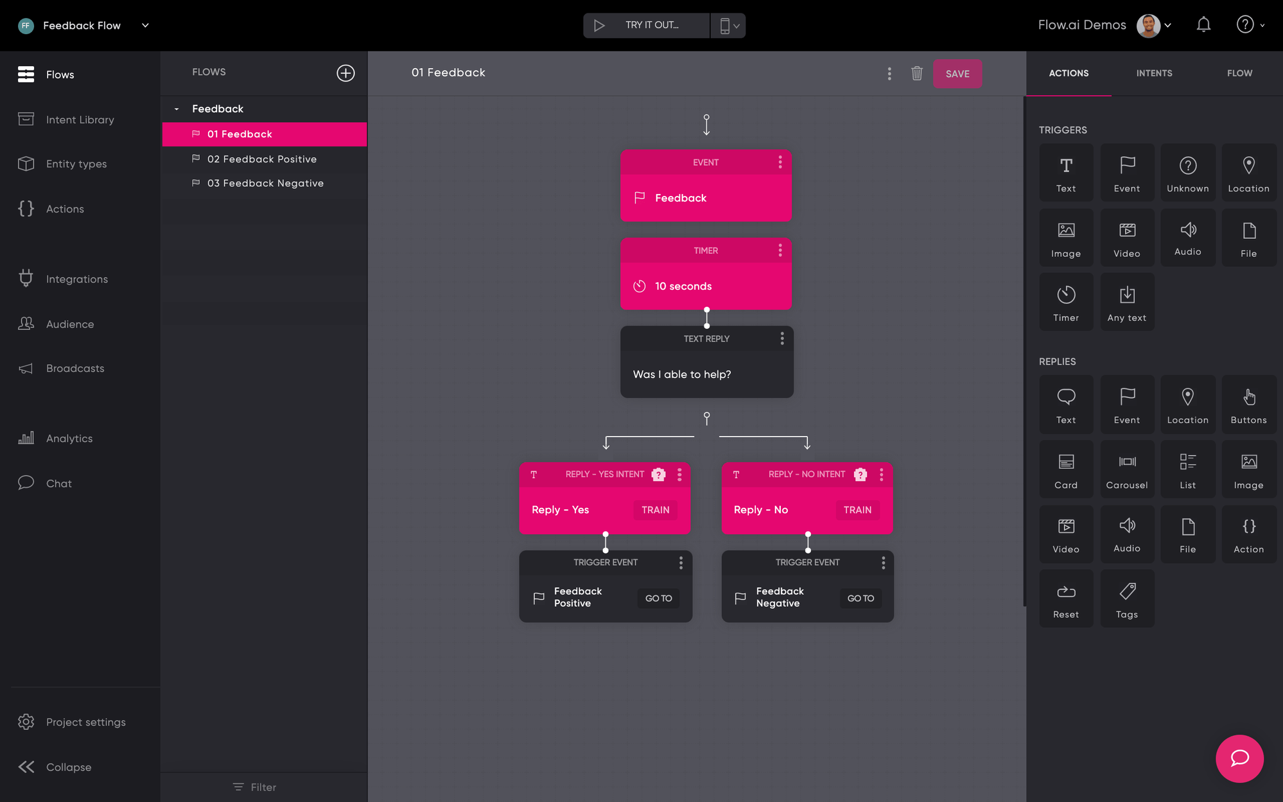
Task: Add new flow with plus icon
Action: tap(345, 73)
